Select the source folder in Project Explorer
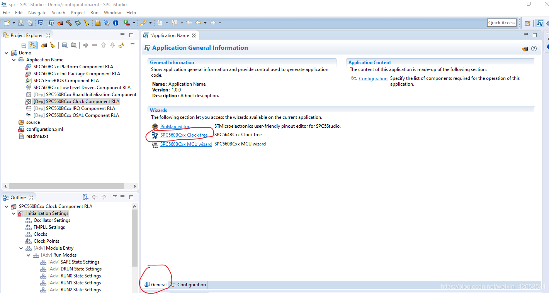The image size is (549, 294). click(x=33, y=122)
